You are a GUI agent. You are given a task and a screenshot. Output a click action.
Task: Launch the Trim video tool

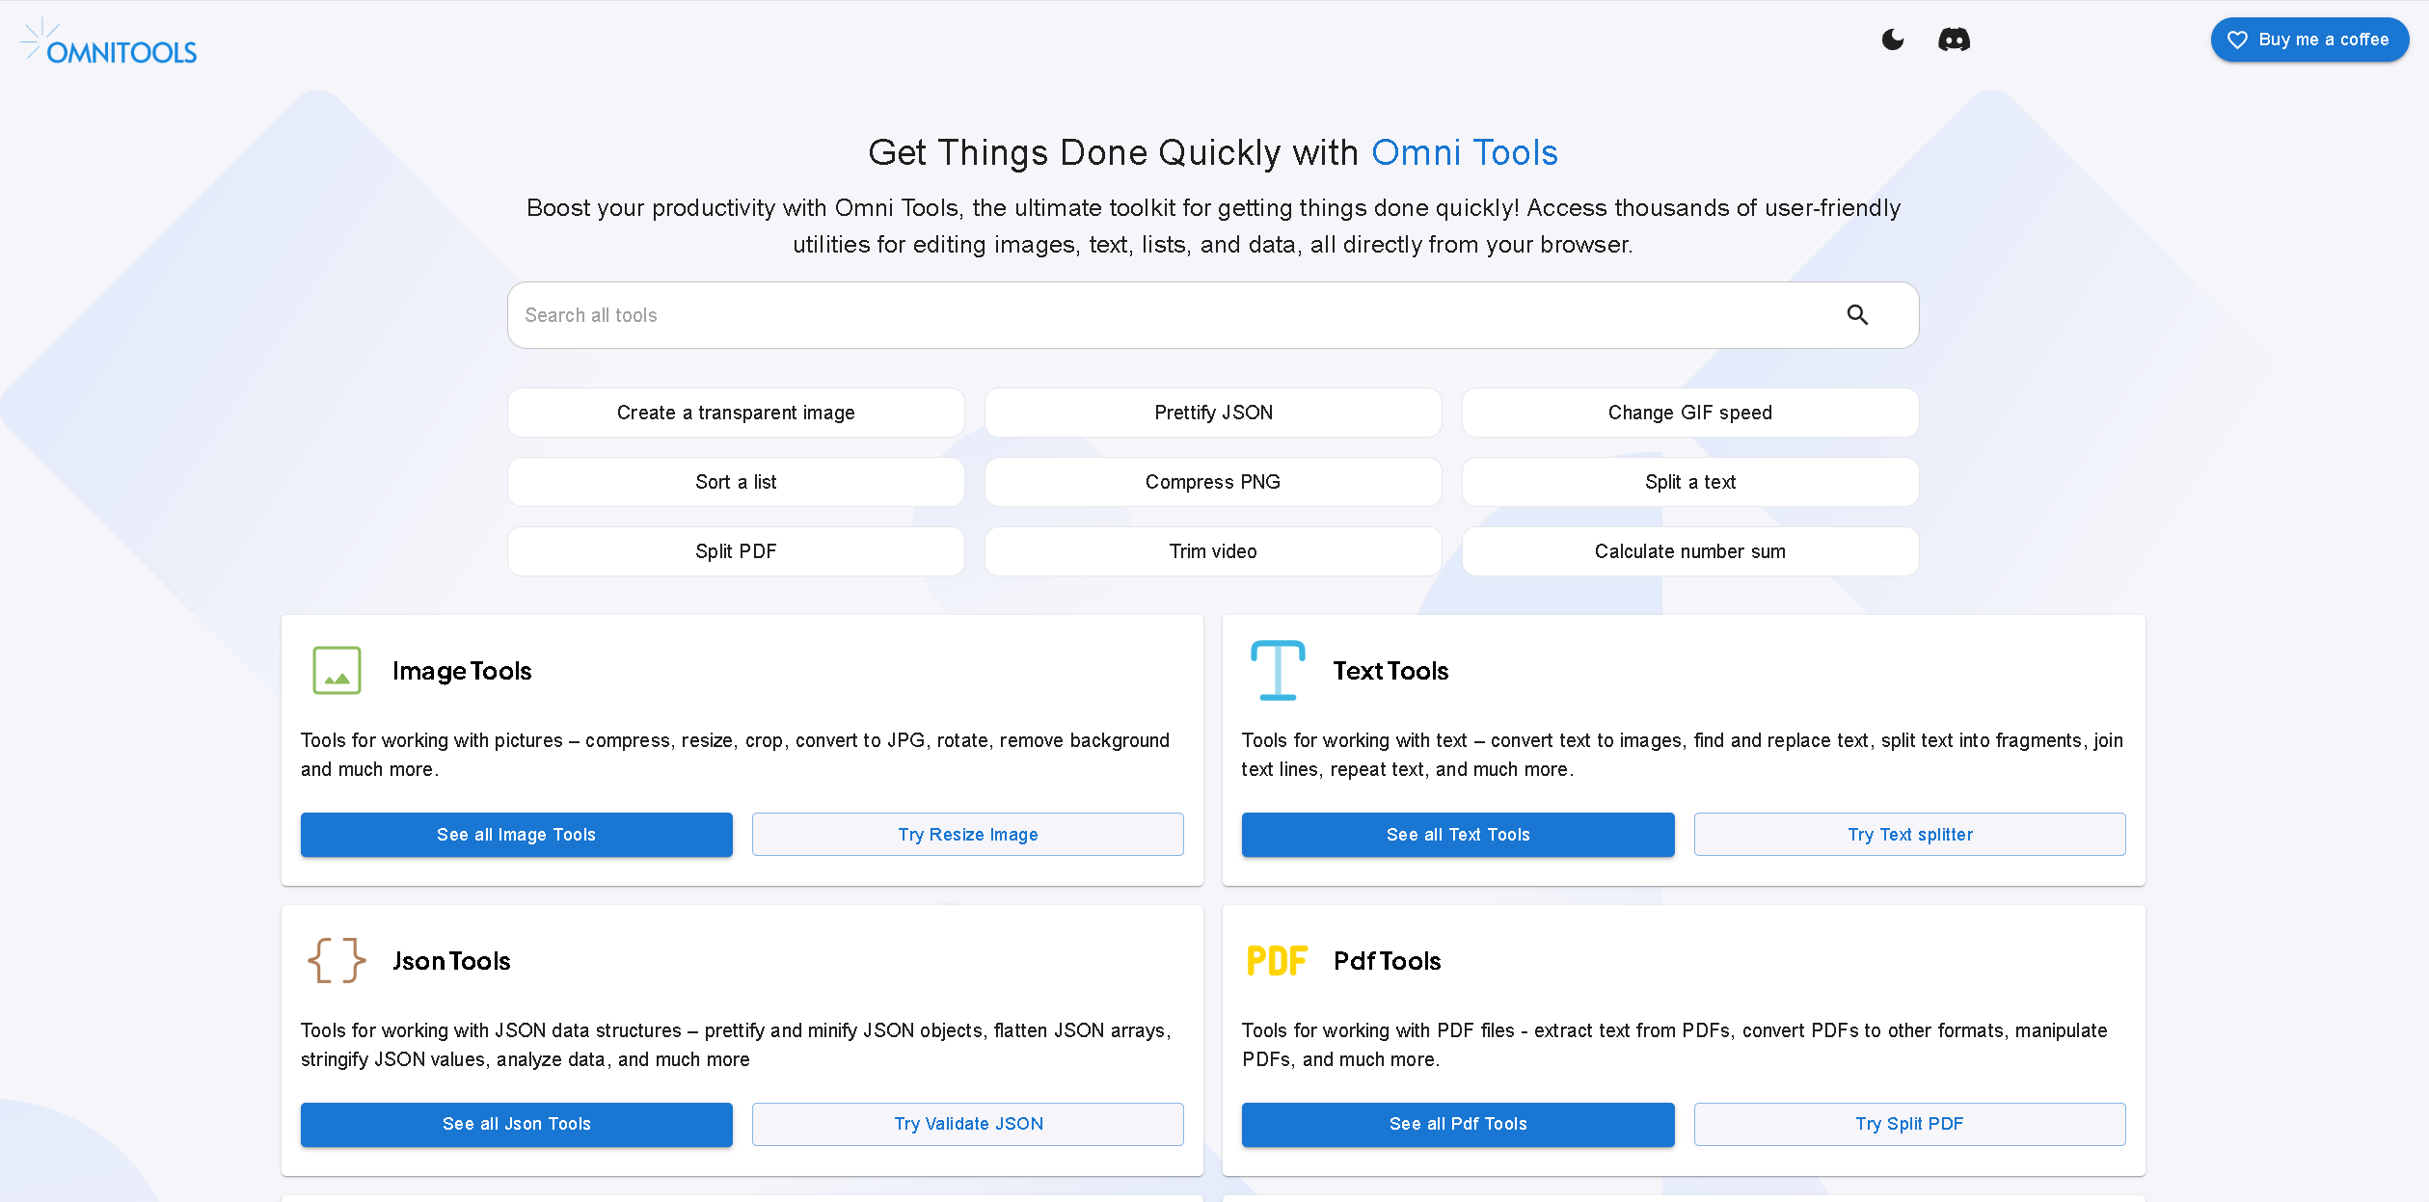tap(1213, 551)
